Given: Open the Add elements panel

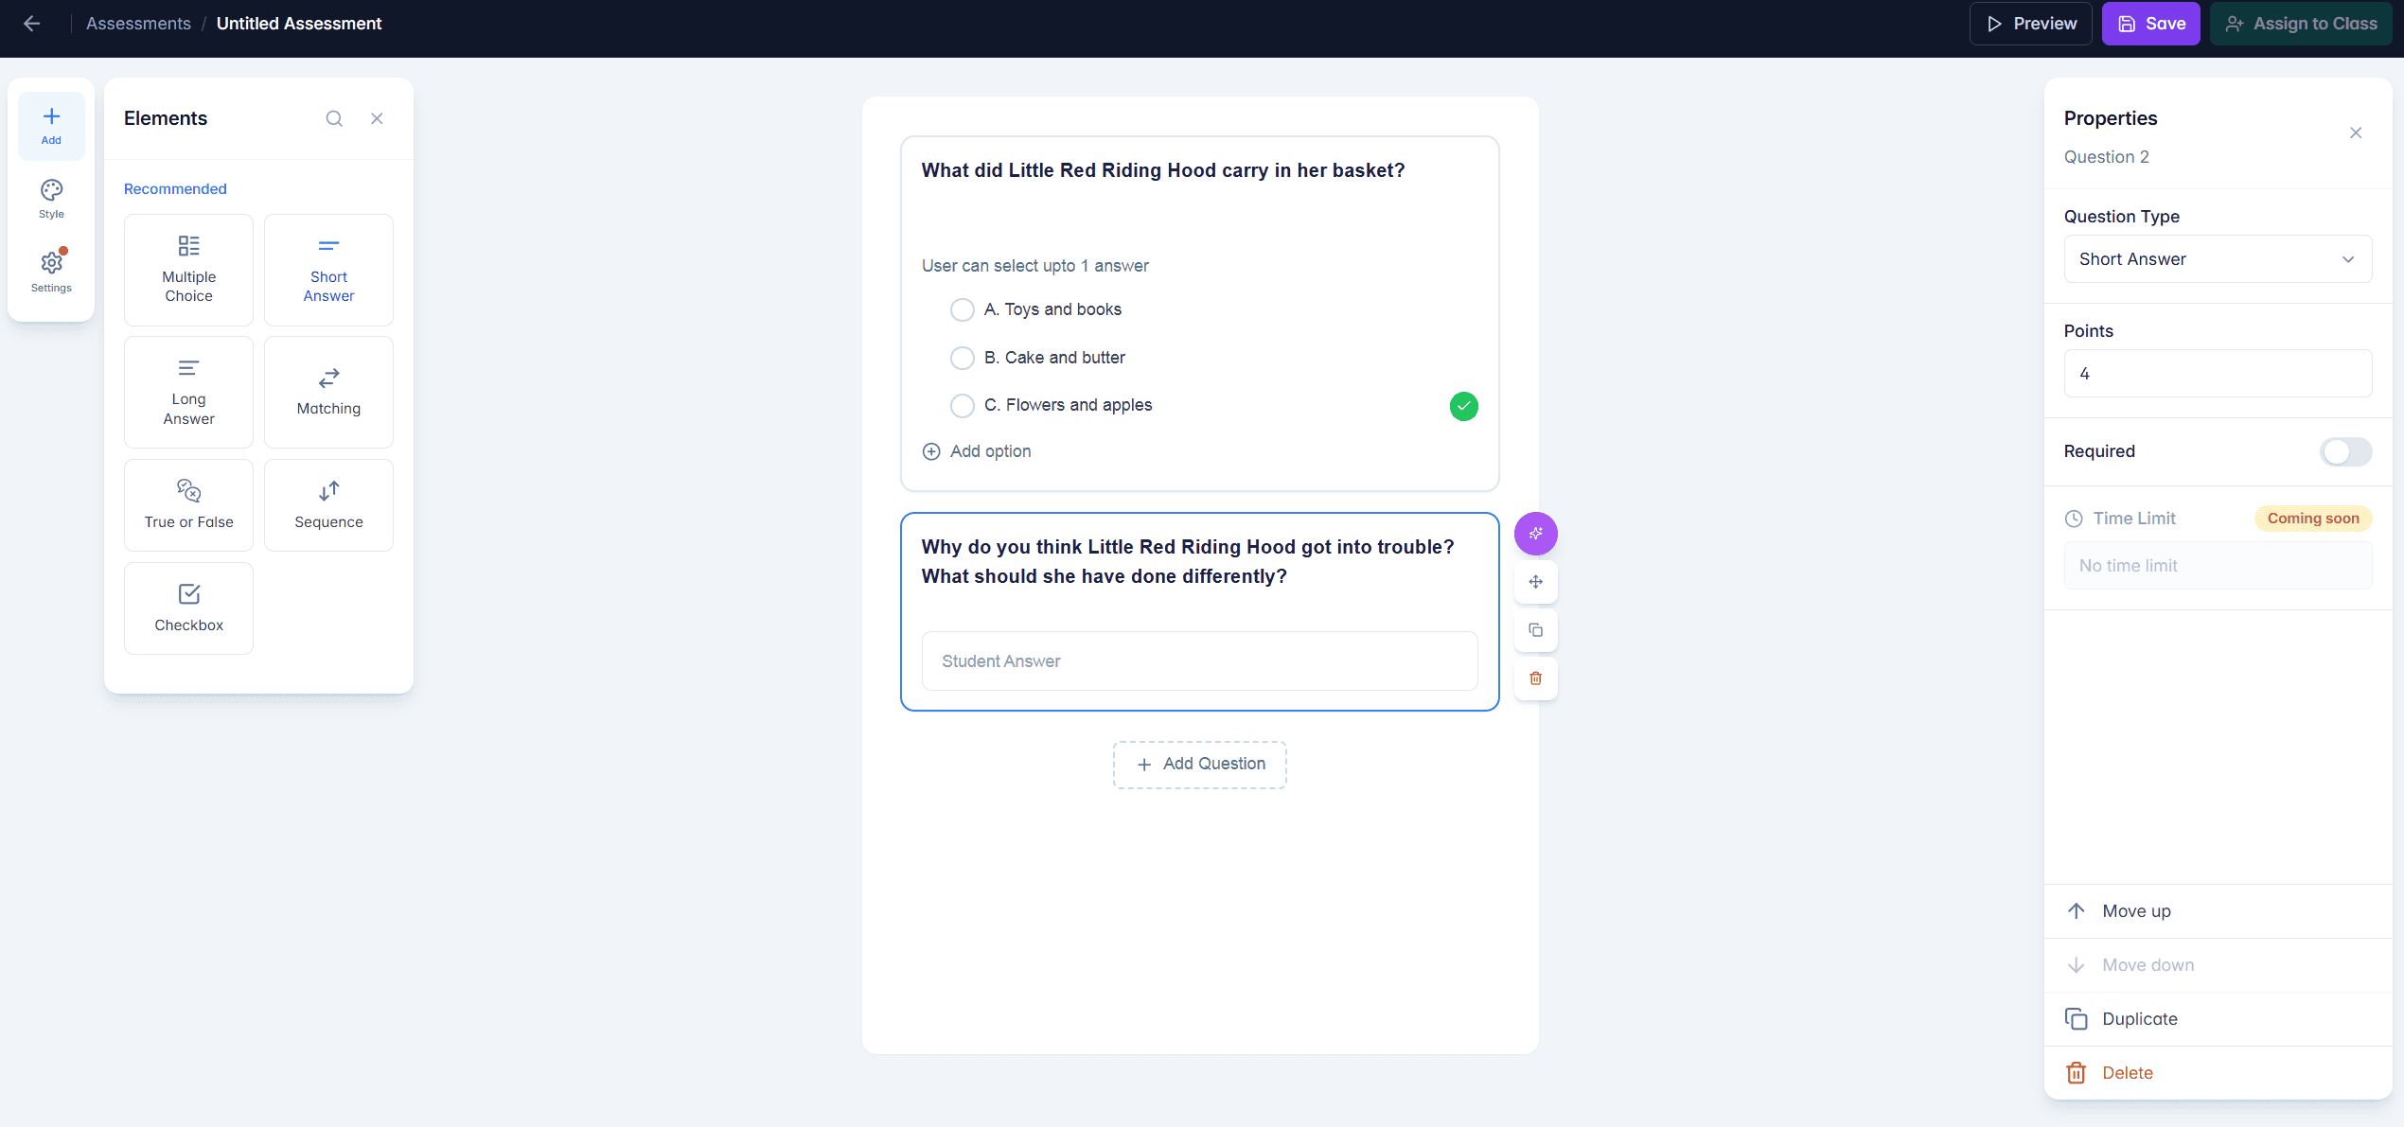Looking at the screenshot, I should click(50, 125).
